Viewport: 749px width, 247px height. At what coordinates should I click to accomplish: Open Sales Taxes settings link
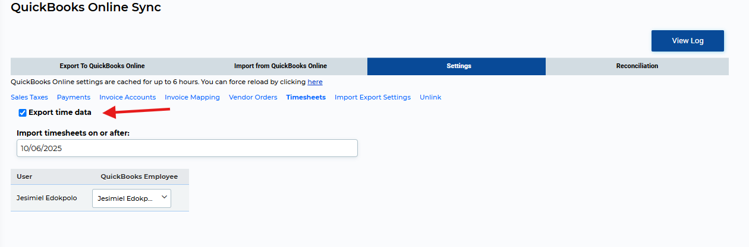coord(29,97)
